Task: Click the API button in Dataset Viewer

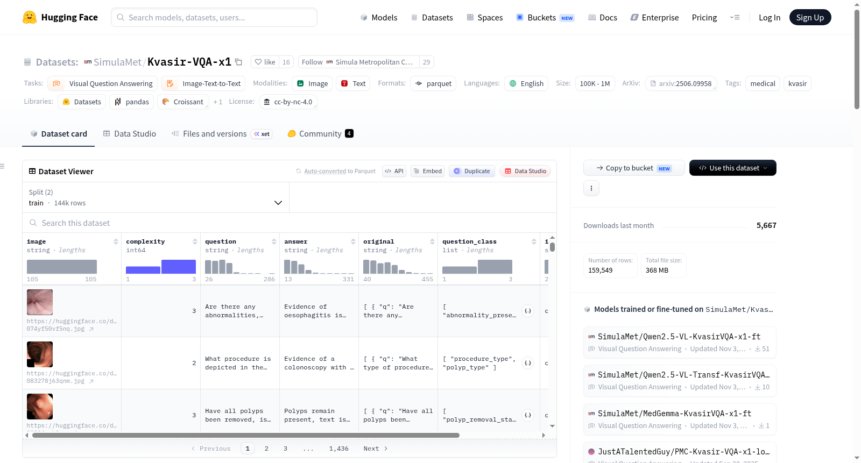Action: [394, 171]
